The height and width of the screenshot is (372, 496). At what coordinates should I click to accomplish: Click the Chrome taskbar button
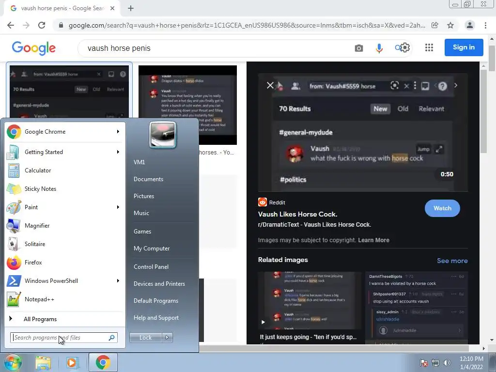(x=103, y=362)
